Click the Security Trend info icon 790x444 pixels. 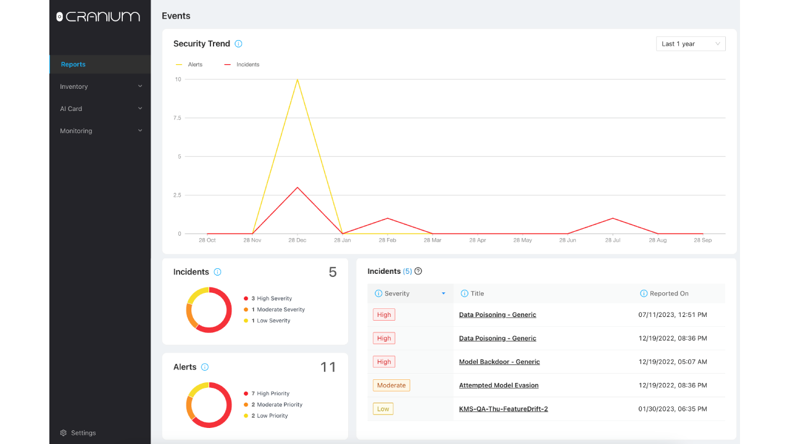point(238,44)
